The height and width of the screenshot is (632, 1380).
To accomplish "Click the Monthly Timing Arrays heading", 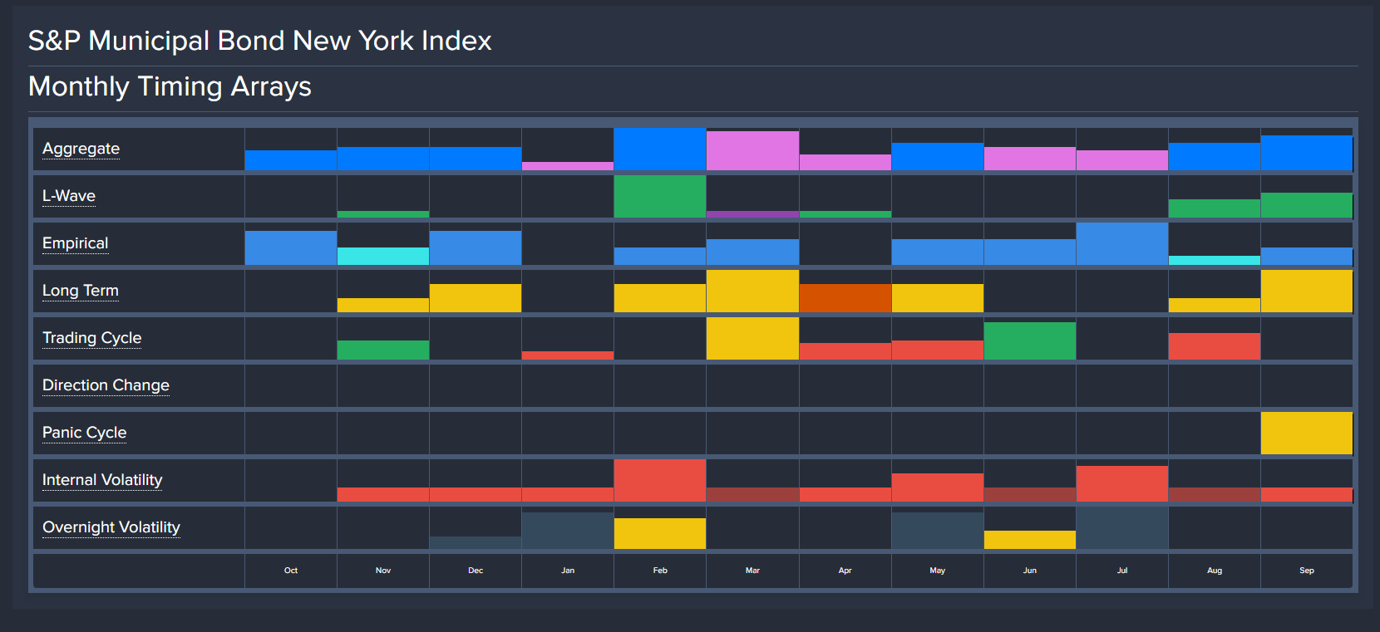I will pos(170,87).
